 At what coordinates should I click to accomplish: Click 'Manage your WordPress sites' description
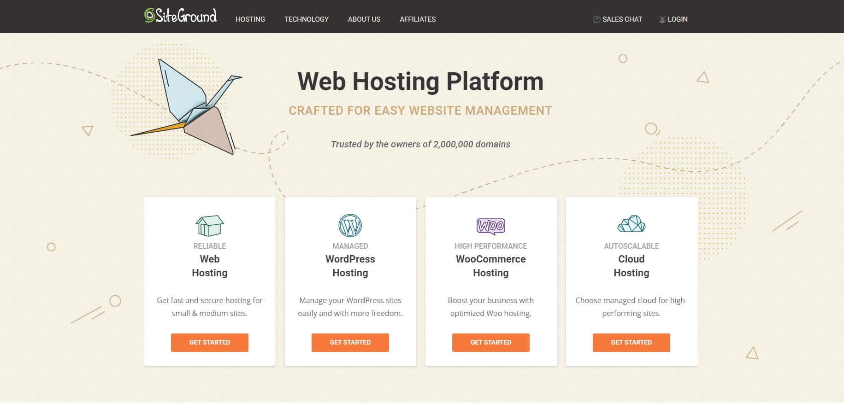(x=350, y=307)
